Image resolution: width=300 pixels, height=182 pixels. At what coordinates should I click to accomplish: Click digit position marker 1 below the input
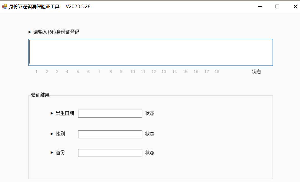(36, 72)
